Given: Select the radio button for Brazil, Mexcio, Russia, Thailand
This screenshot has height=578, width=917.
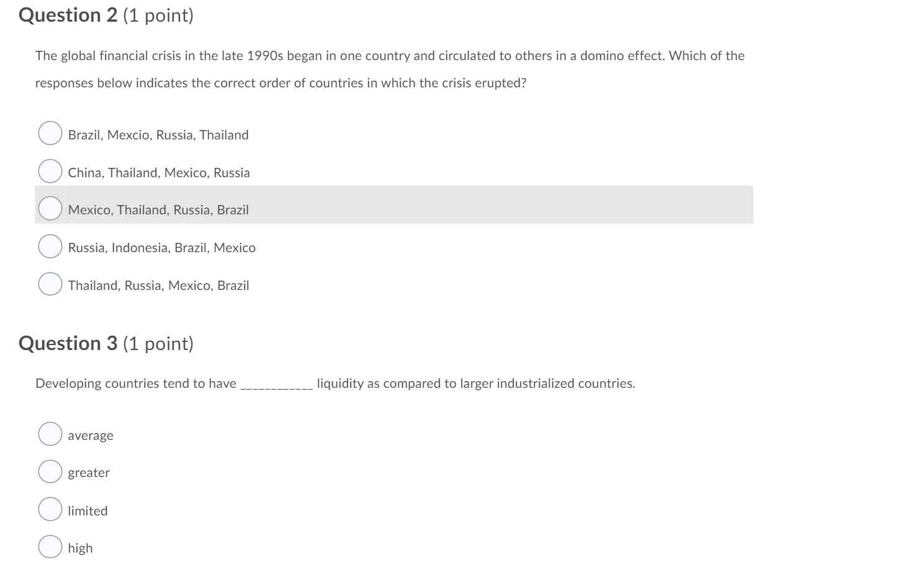Looking at the screenshot, I should (x=50, y=133).
